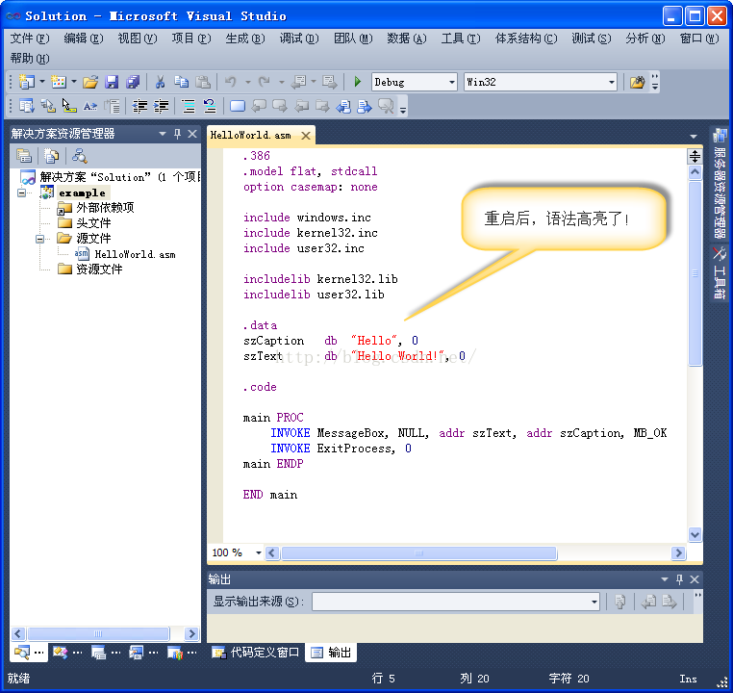Open the 显示输出来源 combo box
Viewport: 733px width, 693px height.
[456, 602]
